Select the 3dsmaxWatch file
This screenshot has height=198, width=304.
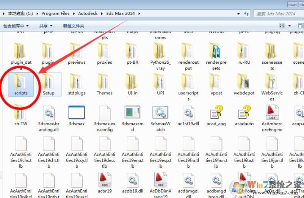pyautogui.click(x=160, y=118)
